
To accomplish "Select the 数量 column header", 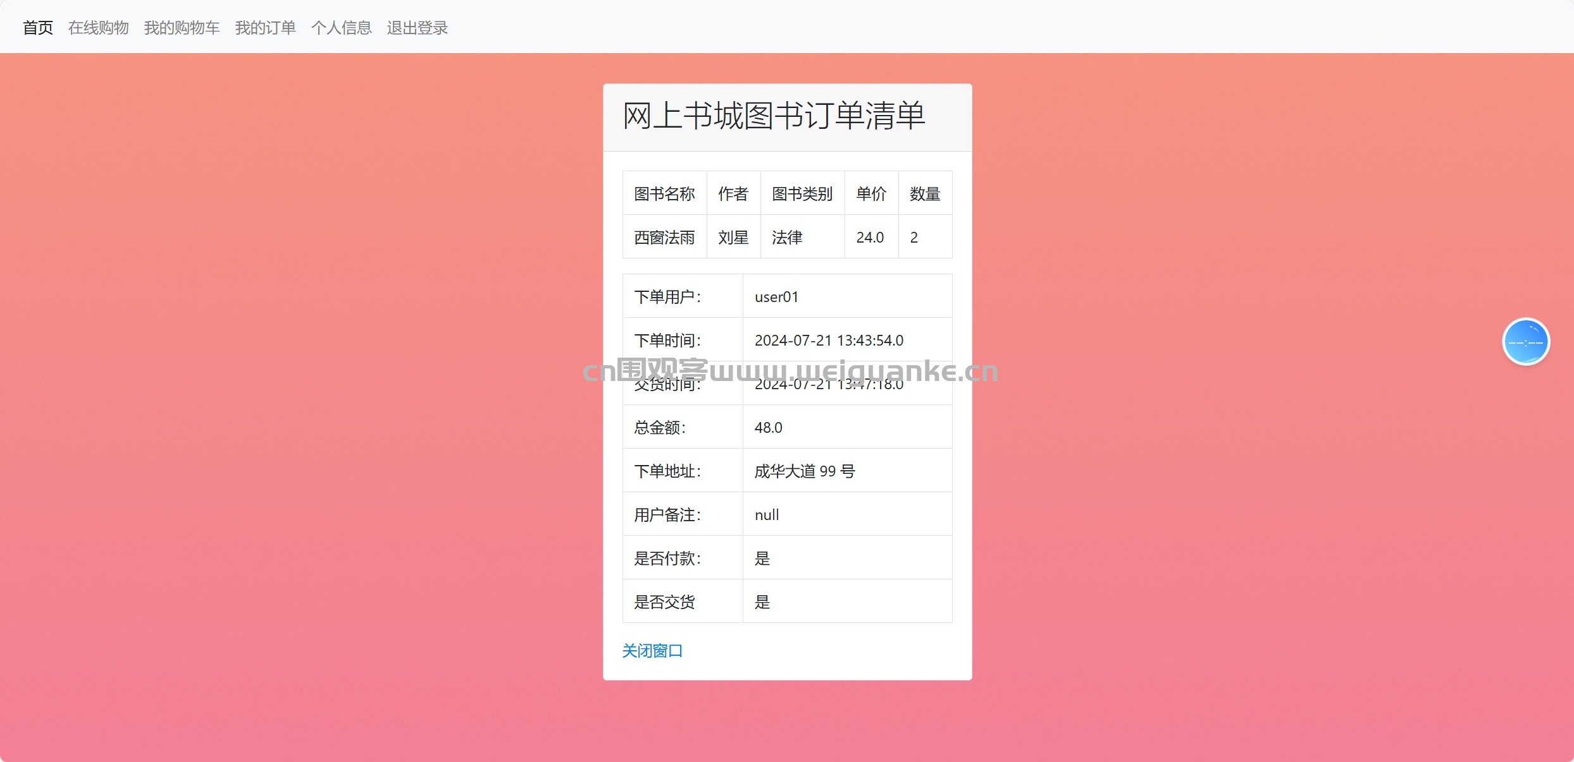I will point(926,193).
